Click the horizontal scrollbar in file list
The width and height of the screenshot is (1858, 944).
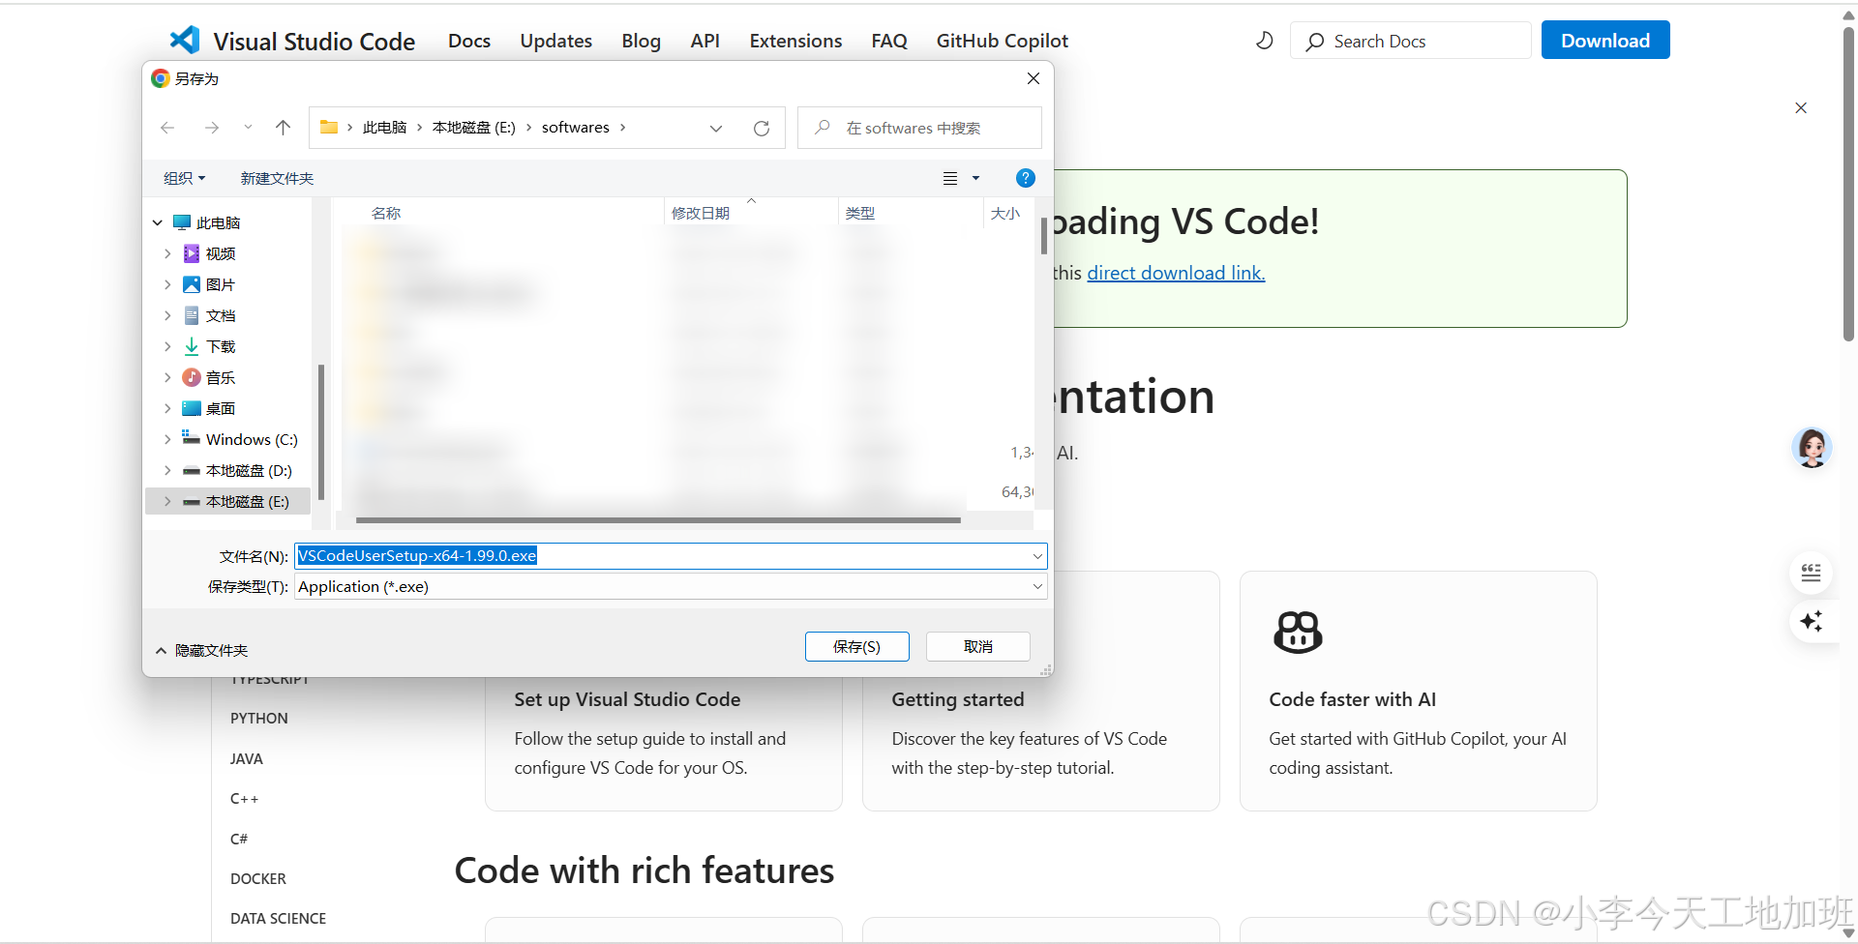coord(658,520)
